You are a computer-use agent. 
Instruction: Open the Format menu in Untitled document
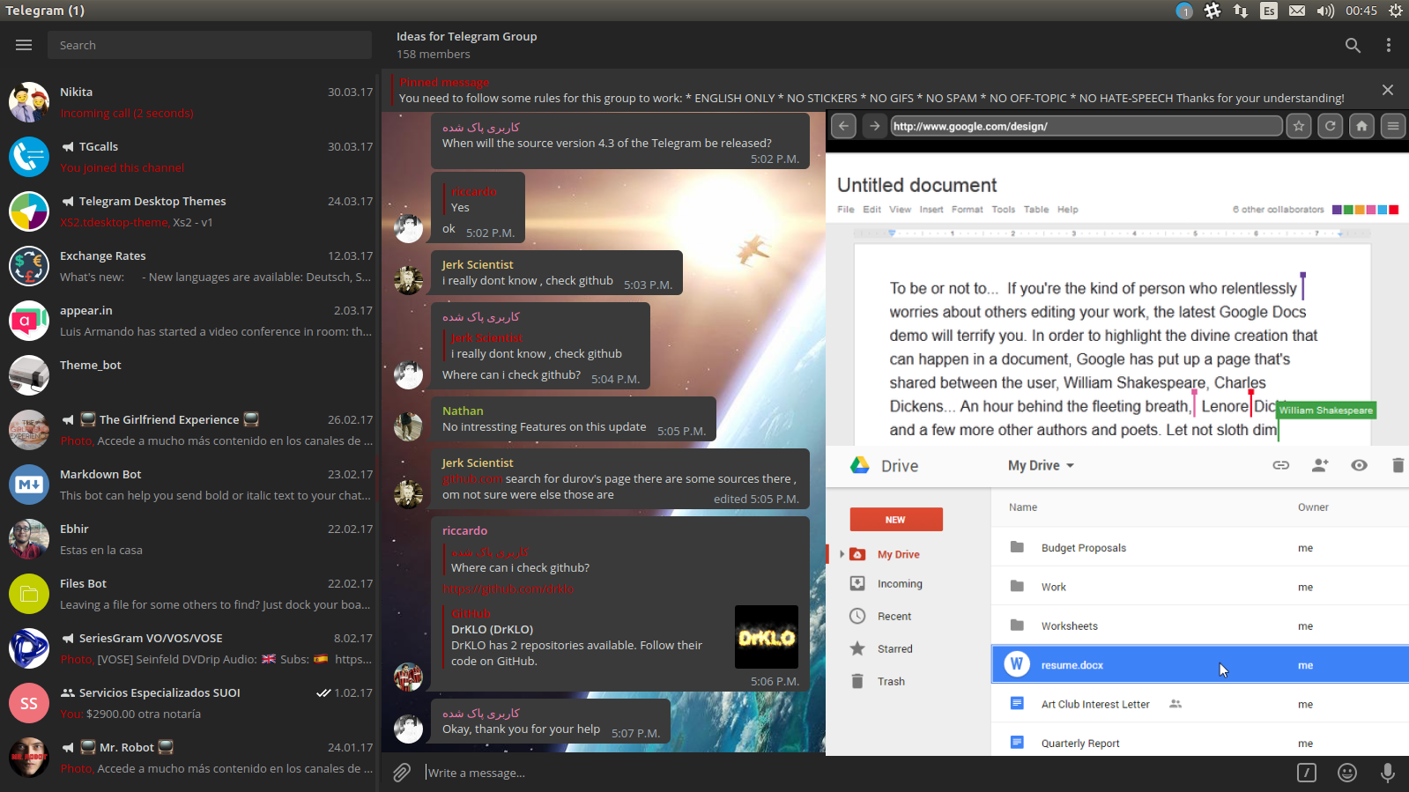(968, 210)
